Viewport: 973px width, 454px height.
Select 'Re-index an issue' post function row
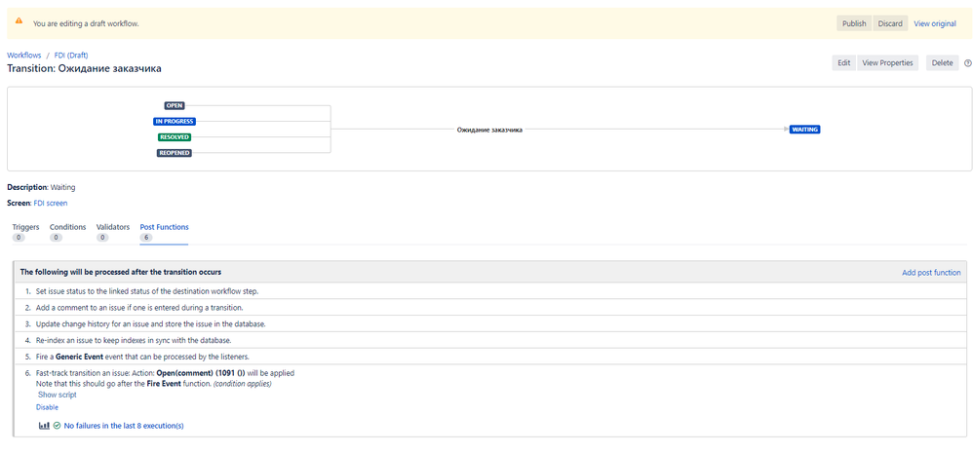pyautogui.click(x=489, y=340)
